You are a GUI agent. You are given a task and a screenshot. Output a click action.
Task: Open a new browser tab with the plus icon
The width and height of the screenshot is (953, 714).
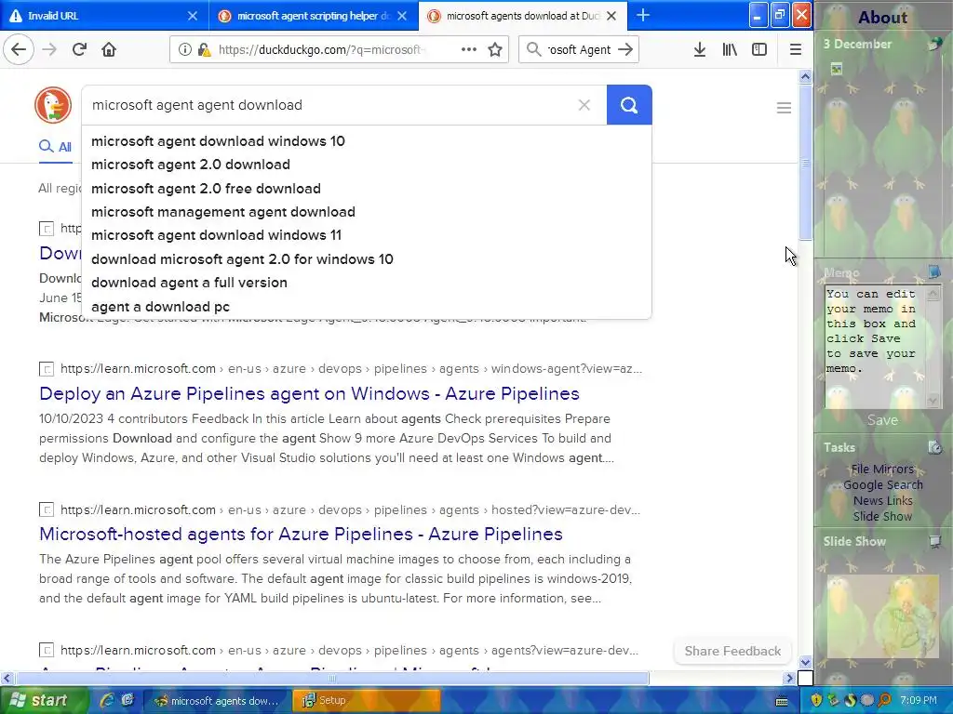(643, 15)
